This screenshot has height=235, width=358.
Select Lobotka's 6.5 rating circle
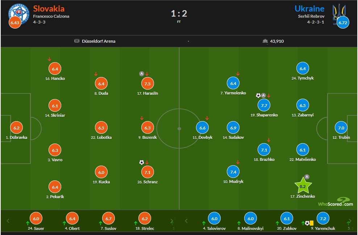(101, 128)
